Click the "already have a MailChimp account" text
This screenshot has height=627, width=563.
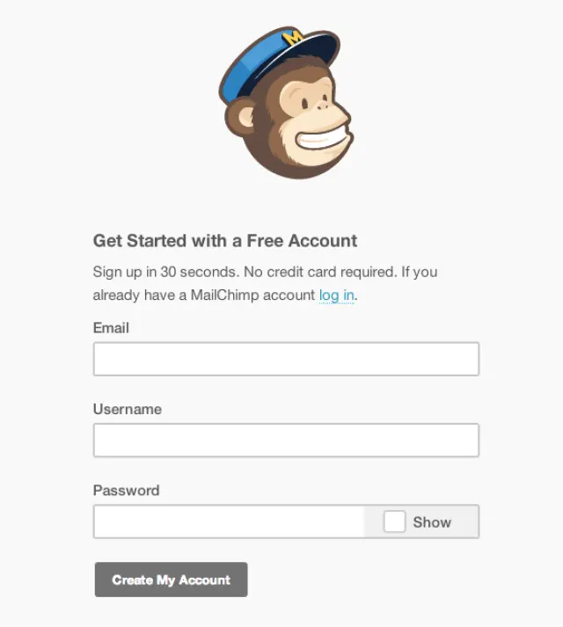[204, 295]
